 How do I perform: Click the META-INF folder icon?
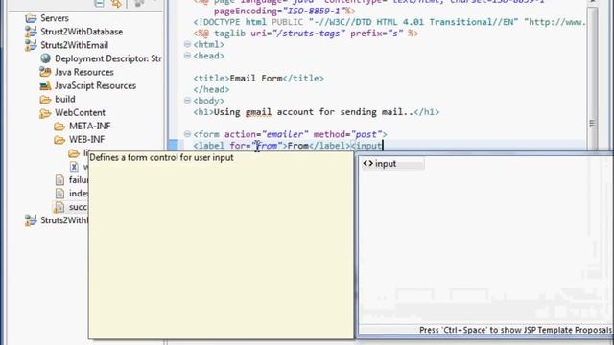(x=59, y=126)
